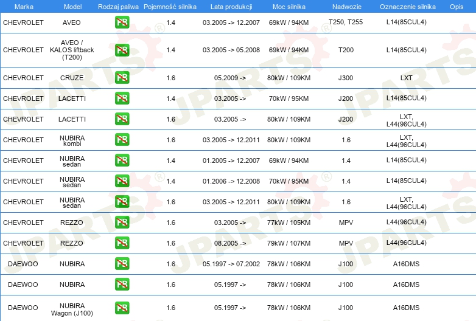Image resolution: width=476 pixels, height=321 pixels.
Task: Select the 'NUBIRA Wagon (J100)' model cell
Action: [x=72, y=309]
